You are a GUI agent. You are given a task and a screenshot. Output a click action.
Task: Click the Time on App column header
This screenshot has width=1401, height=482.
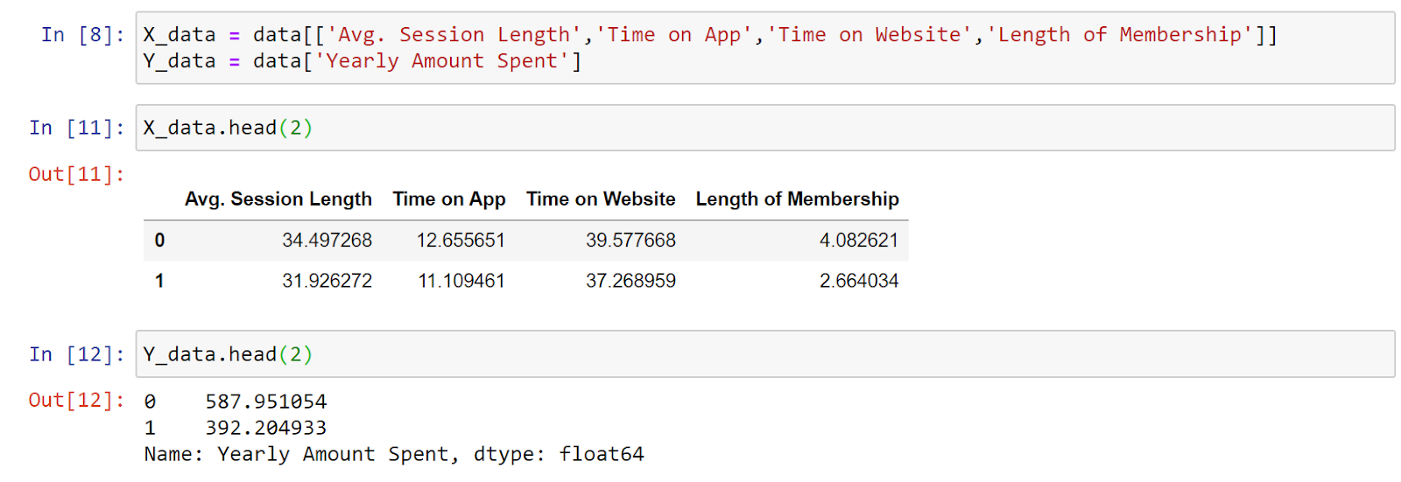tap(449, 199)
